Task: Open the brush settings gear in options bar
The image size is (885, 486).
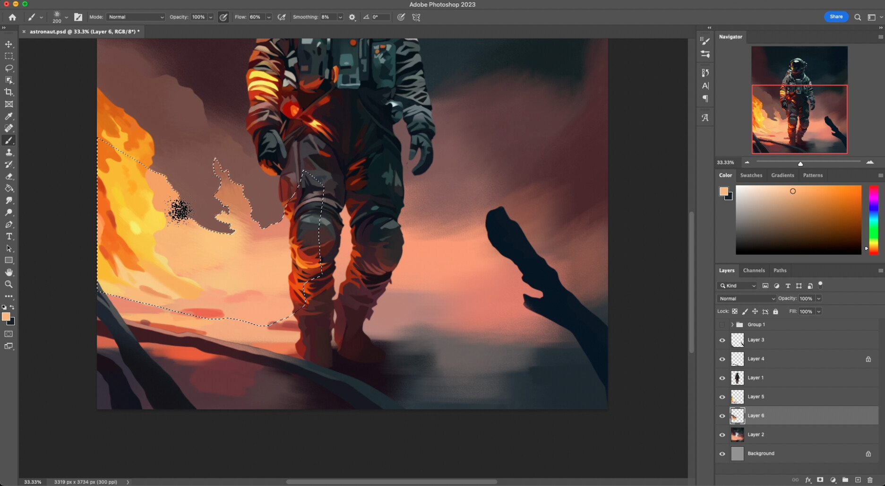Action: [352, 17]
